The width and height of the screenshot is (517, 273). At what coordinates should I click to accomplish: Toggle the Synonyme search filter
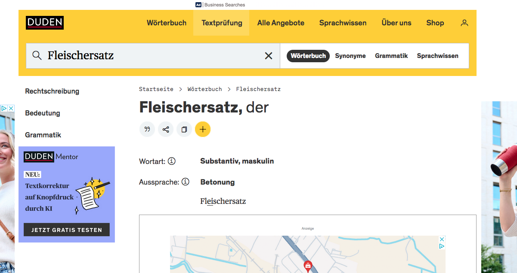(x=350, y=55)
